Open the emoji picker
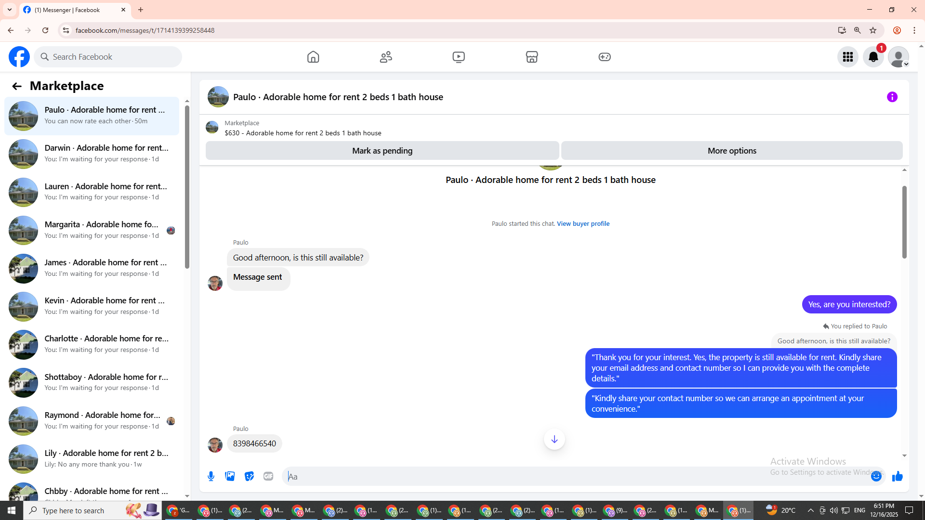 tap(876, 476)
